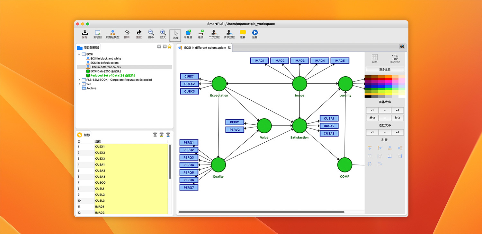The height and width of the screenshot is (234, 482).
Task: Toggle 斜体 italic text styling
Action: pos(397,118)
